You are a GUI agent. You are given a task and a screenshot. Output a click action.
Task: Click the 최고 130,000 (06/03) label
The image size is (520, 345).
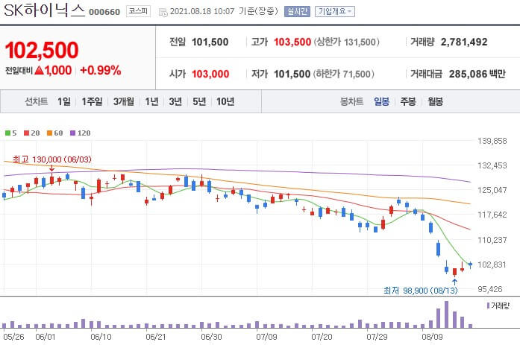click(x=51, y=159)
